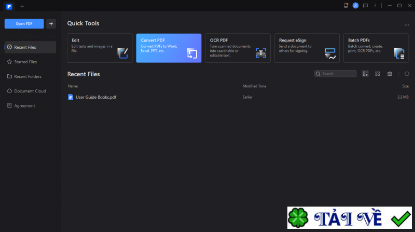Maximize the PDFelement window

pyautogui.click(x=399, y=6)
